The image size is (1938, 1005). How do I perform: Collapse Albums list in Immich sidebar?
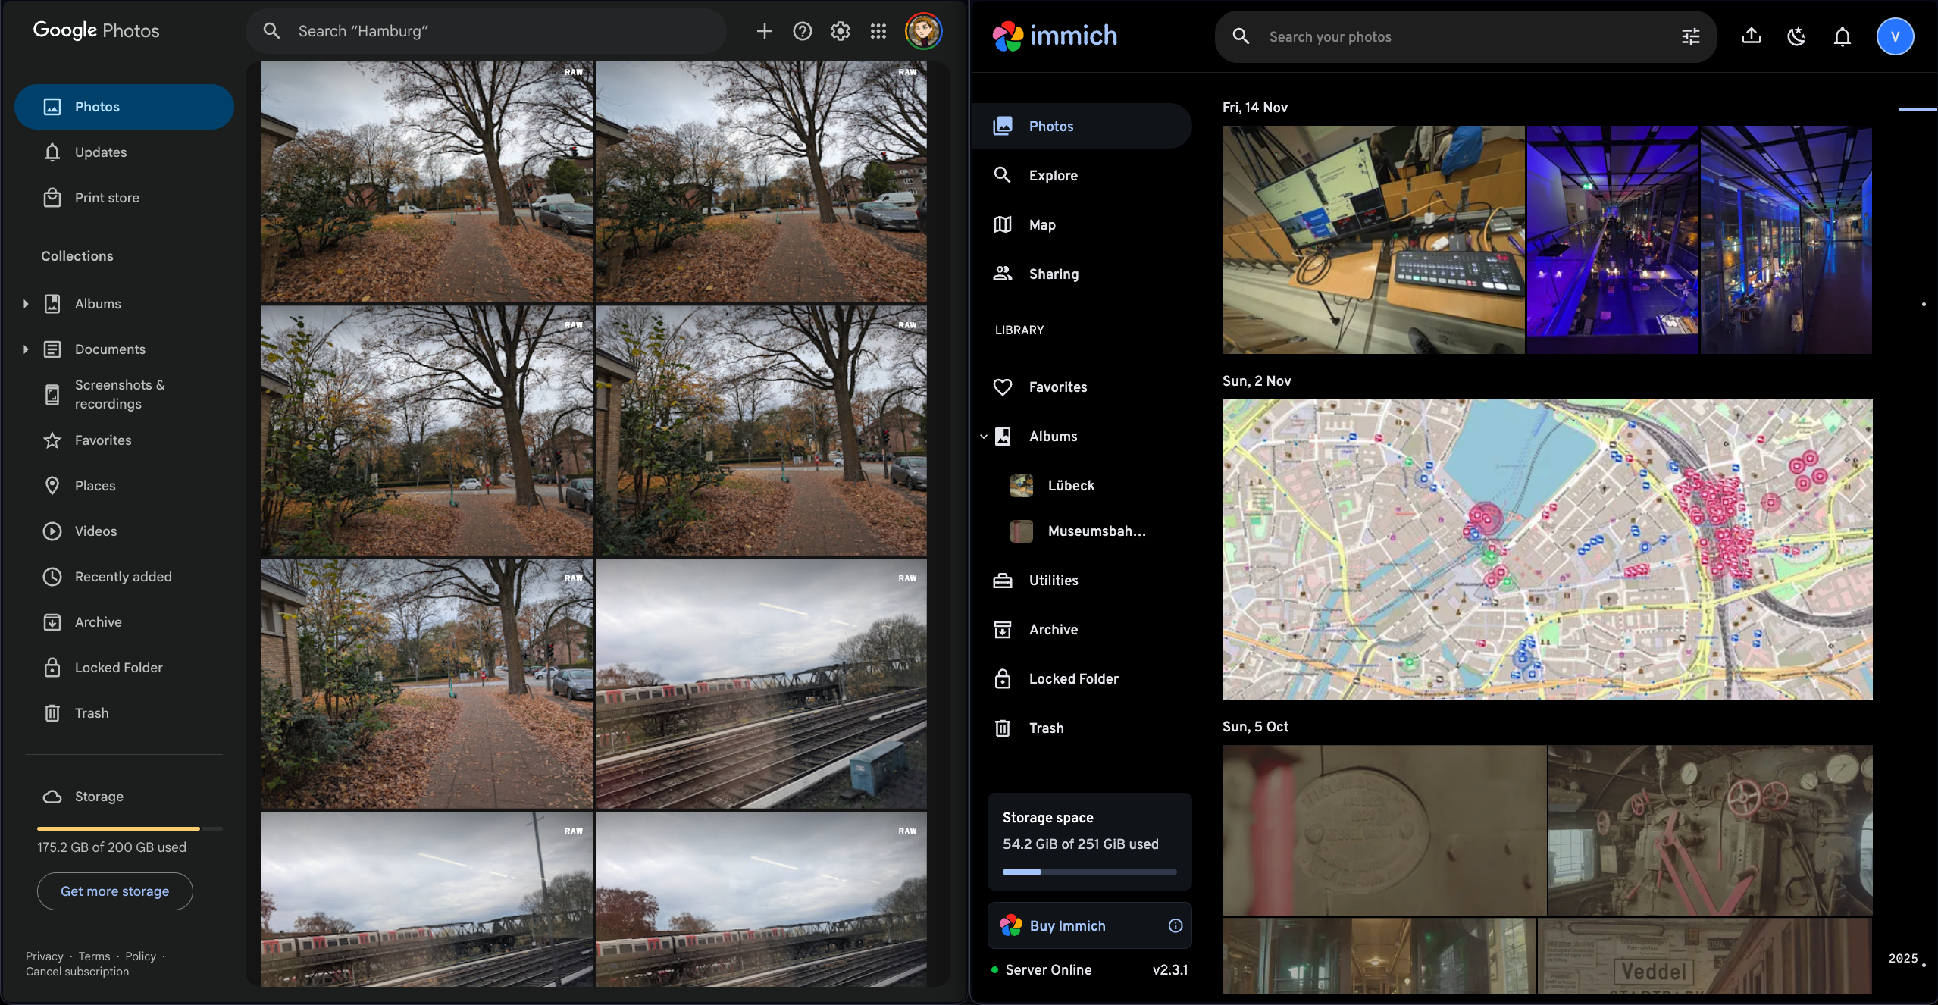coord(984,437)
